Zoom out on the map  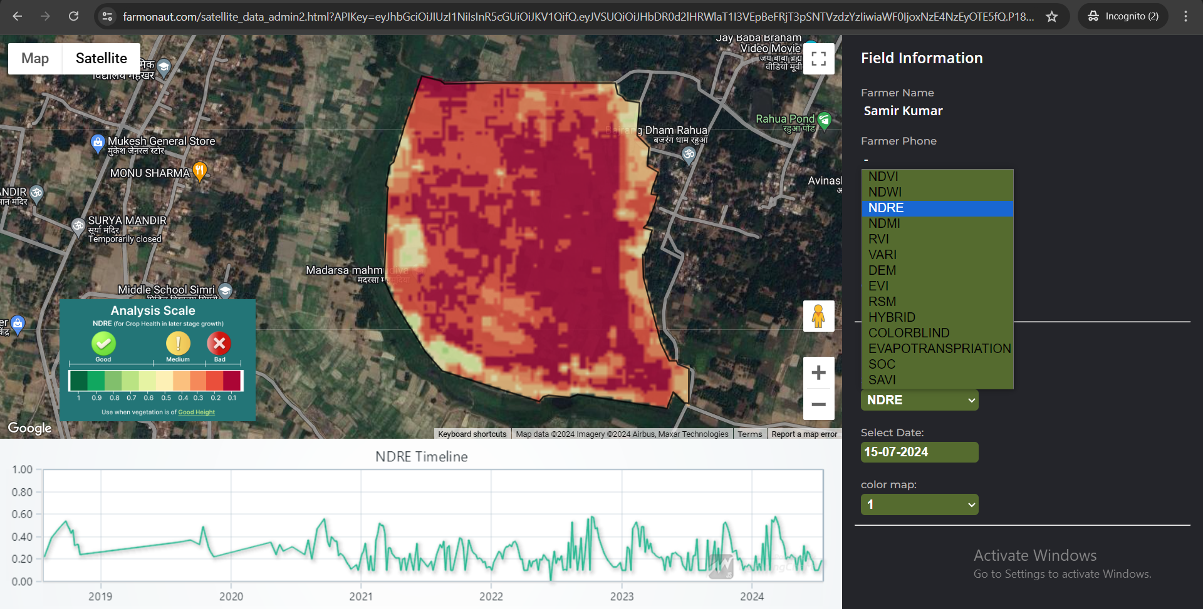click(818, 404)
